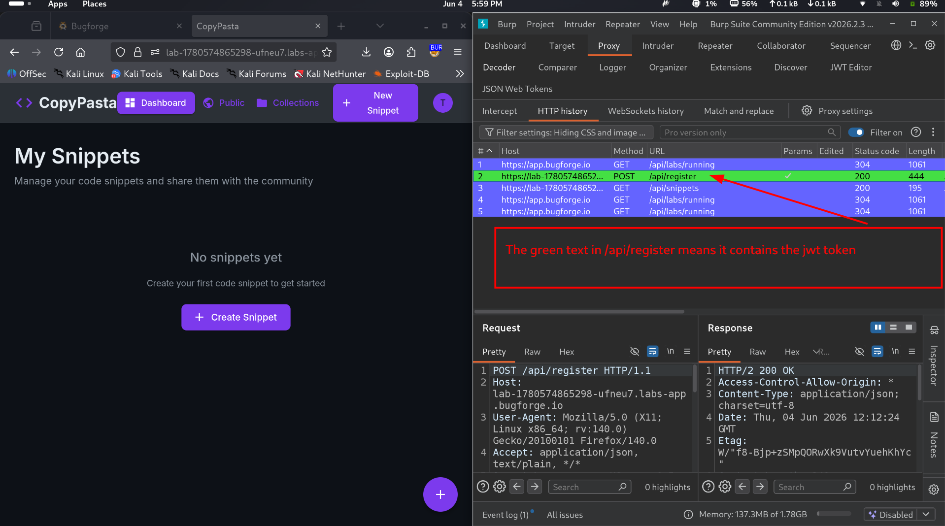Open the Filter settings bar
Image resolution: width=945 pixels, height=526 pixels.
pos(566,132)
